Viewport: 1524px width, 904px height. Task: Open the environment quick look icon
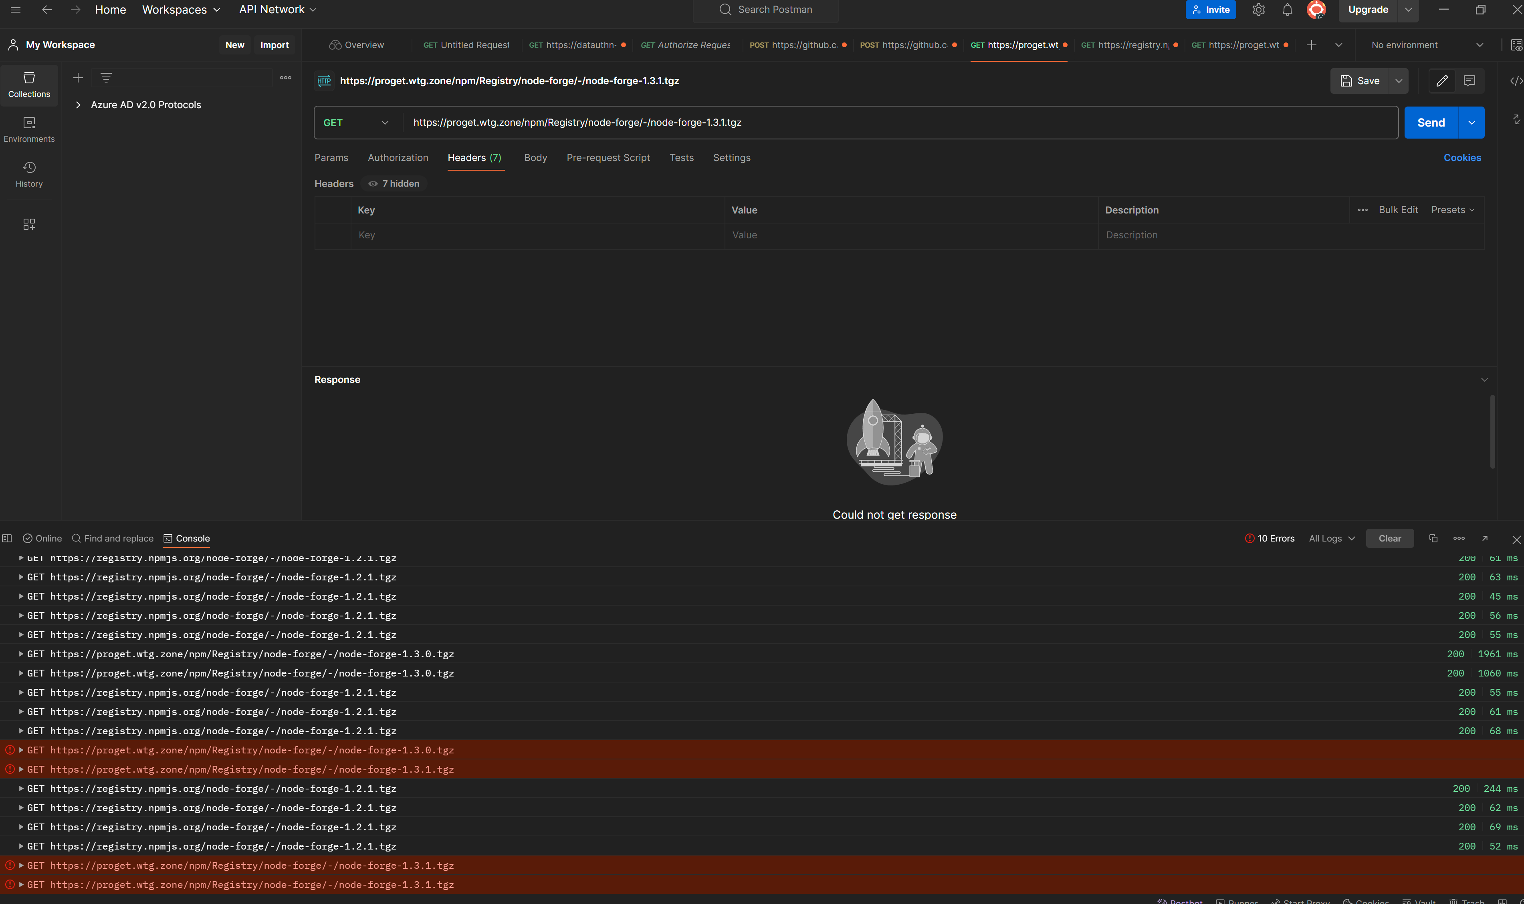coord(1516,45)
